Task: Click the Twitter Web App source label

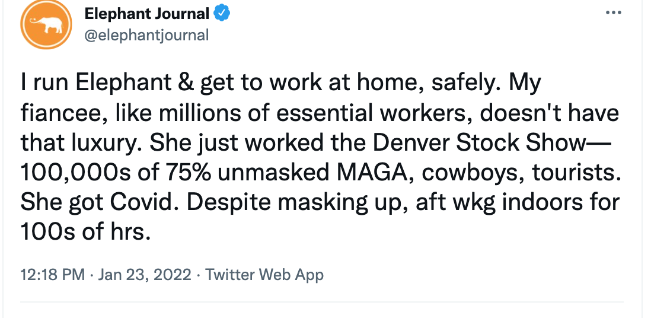Action: (264, 275)
